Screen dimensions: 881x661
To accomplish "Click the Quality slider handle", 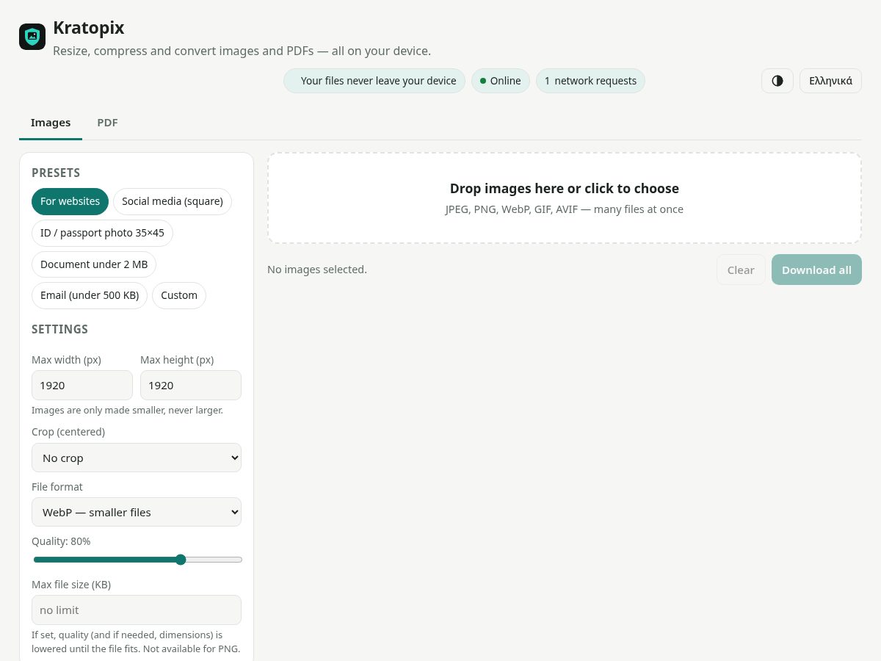I will point(181,560).
